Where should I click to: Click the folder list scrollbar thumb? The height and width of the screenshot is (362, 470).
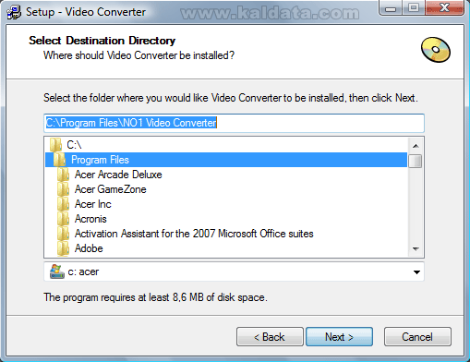click(x=416, y=161)
